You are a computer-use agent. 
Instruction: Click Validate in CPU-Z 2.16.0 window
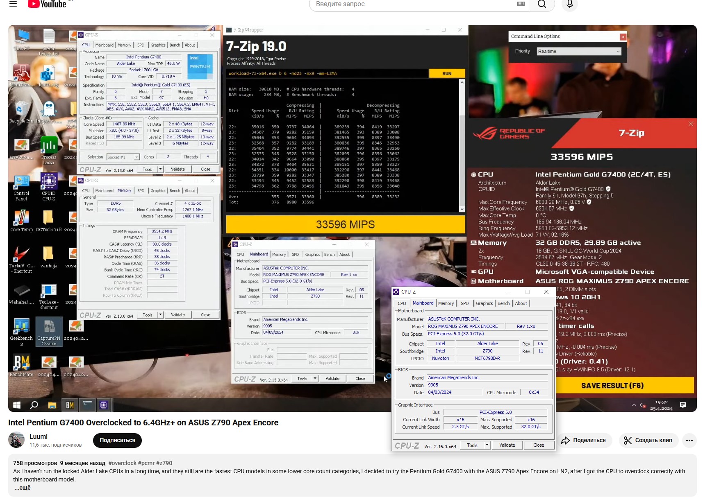point(507,445)
